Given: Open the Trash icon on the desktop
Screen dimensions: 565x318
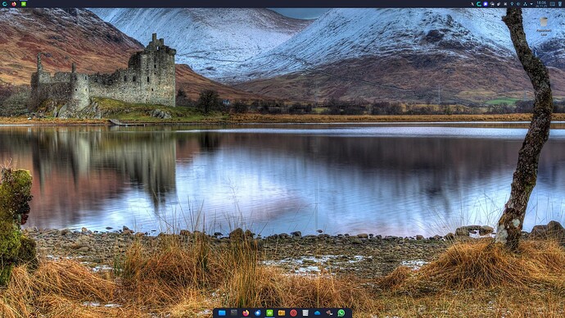Looking at the screenshot, I should [544, 26].
